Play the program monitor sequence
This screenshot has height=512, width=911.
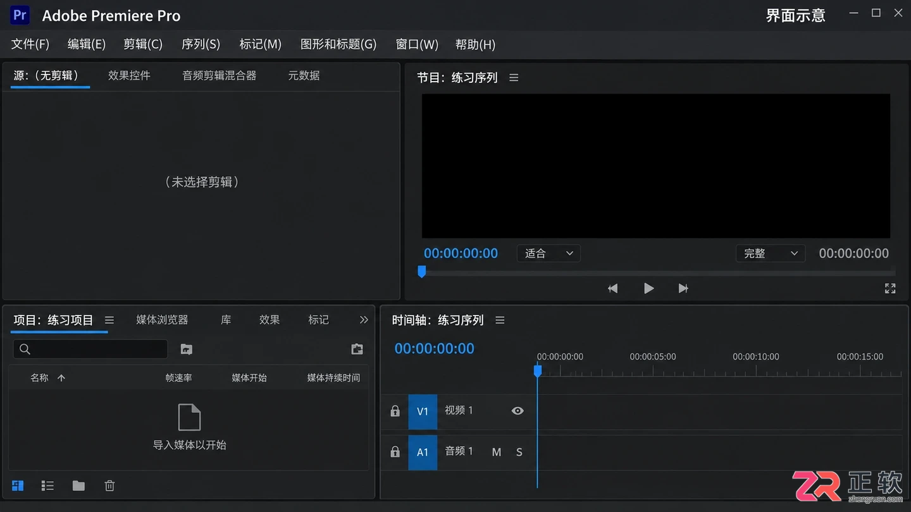(648, 288)
